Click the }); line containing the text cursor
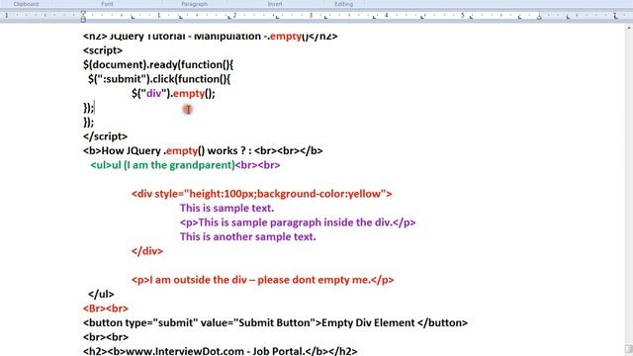Image resolution: width=633 pixels, height=356 pixels. pos(88,108)
